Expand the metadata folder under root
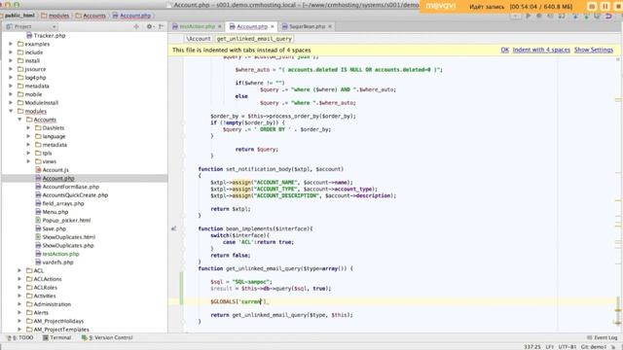This screenshot has width=623, height=350. click(11, 87)
